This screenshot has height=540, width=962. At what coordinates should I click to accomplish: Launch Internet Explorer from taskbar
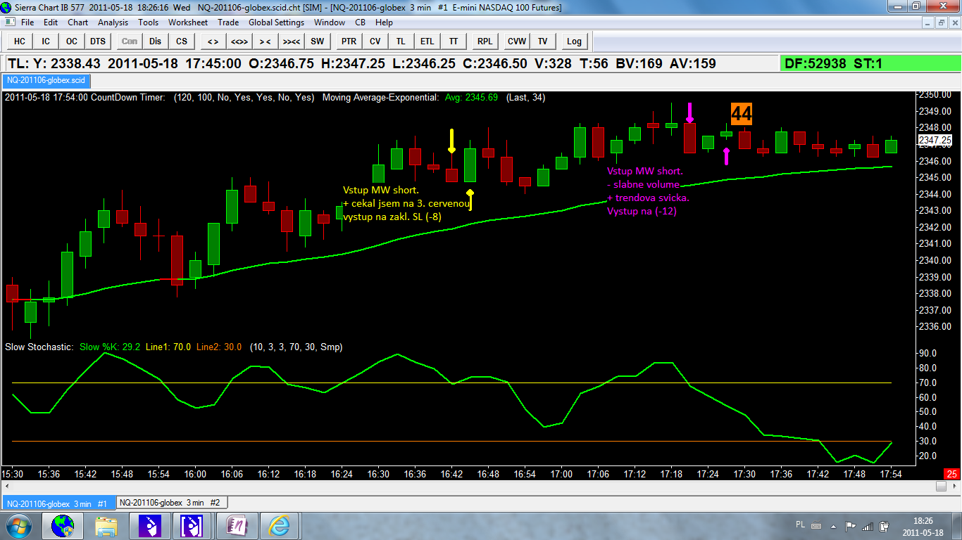(280, 525)
